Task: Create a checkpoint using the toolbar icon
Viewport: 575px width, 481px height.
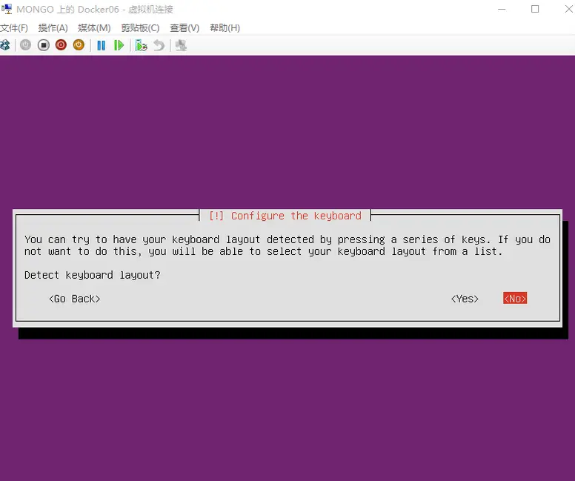Action: click(142, 45)
